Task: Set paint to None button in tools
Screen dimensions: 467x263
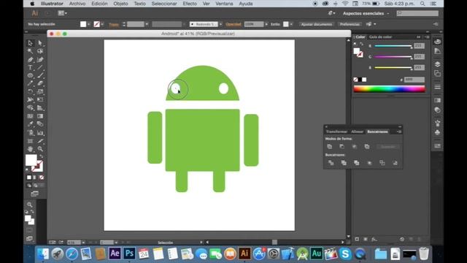Action: click(x=42, y=178)
